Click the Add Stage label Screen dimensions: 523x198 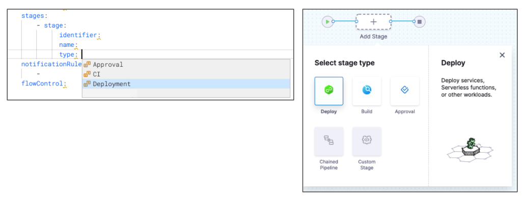[374, 36]
